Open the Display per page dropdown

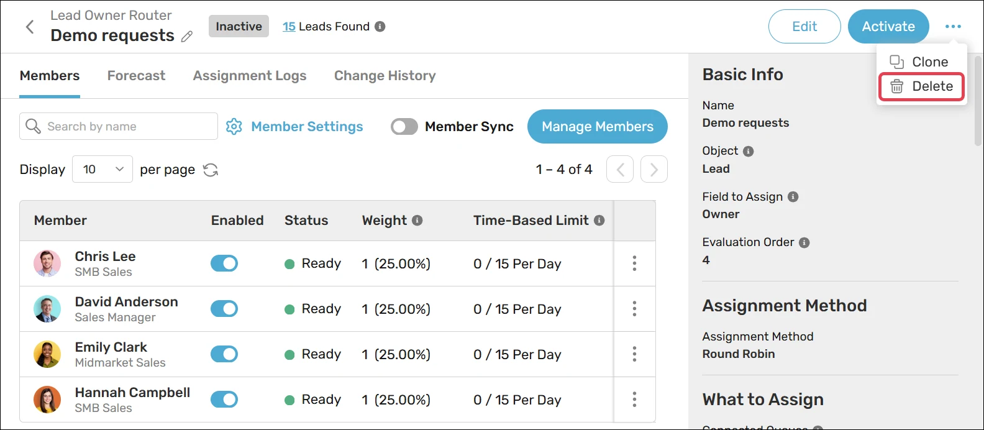[x=102, y=169]
